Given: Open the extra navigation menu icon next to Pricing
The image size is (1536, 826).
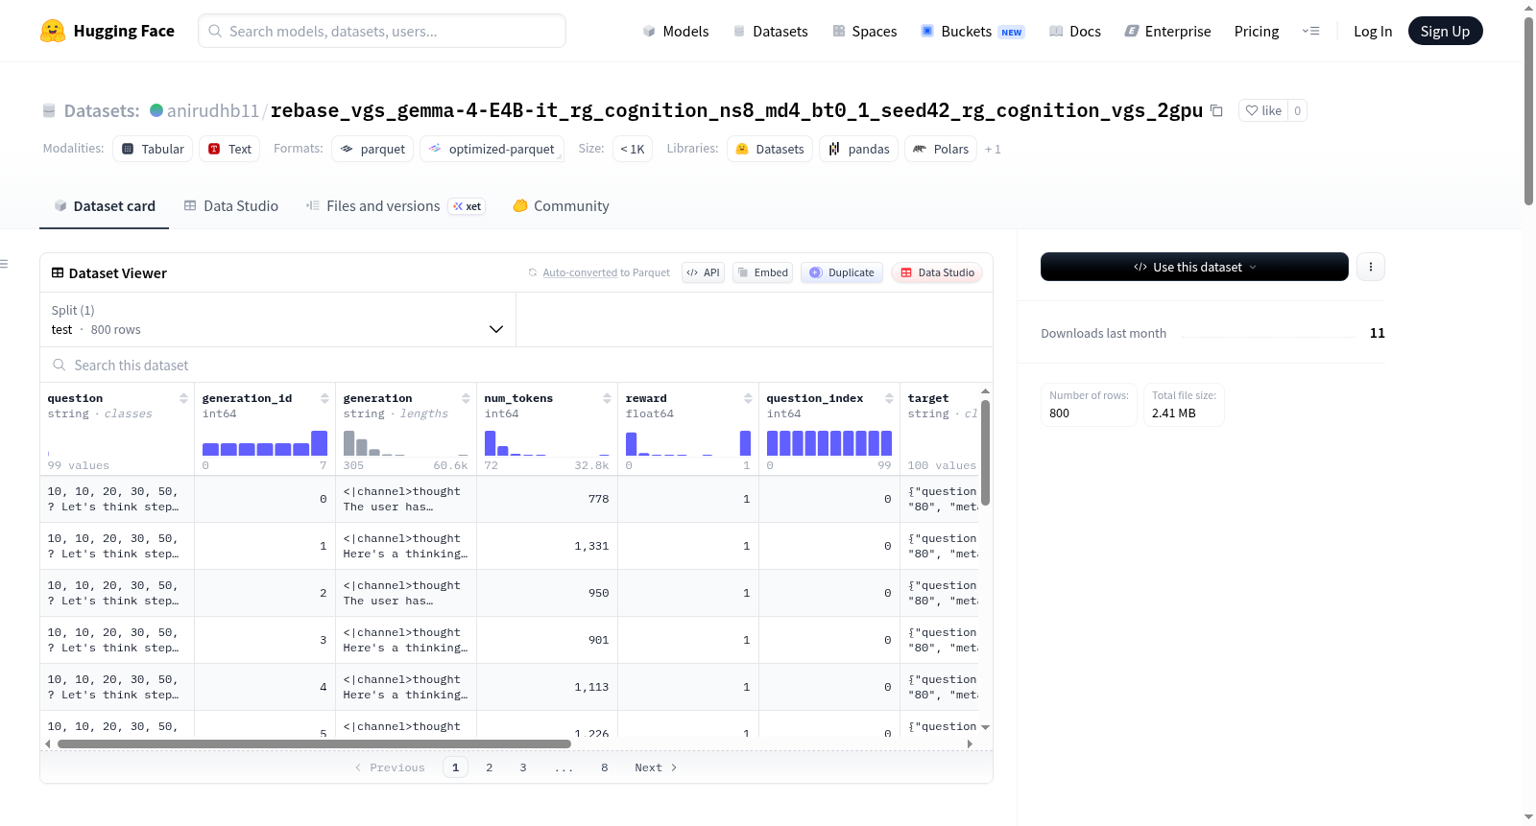Looking at the screenshot, I should (1310, 31).
